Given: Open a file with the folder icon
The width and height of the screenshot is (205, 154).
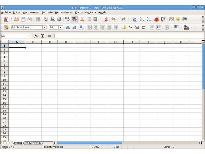Looking at the screenshot, I should [16, 19].
